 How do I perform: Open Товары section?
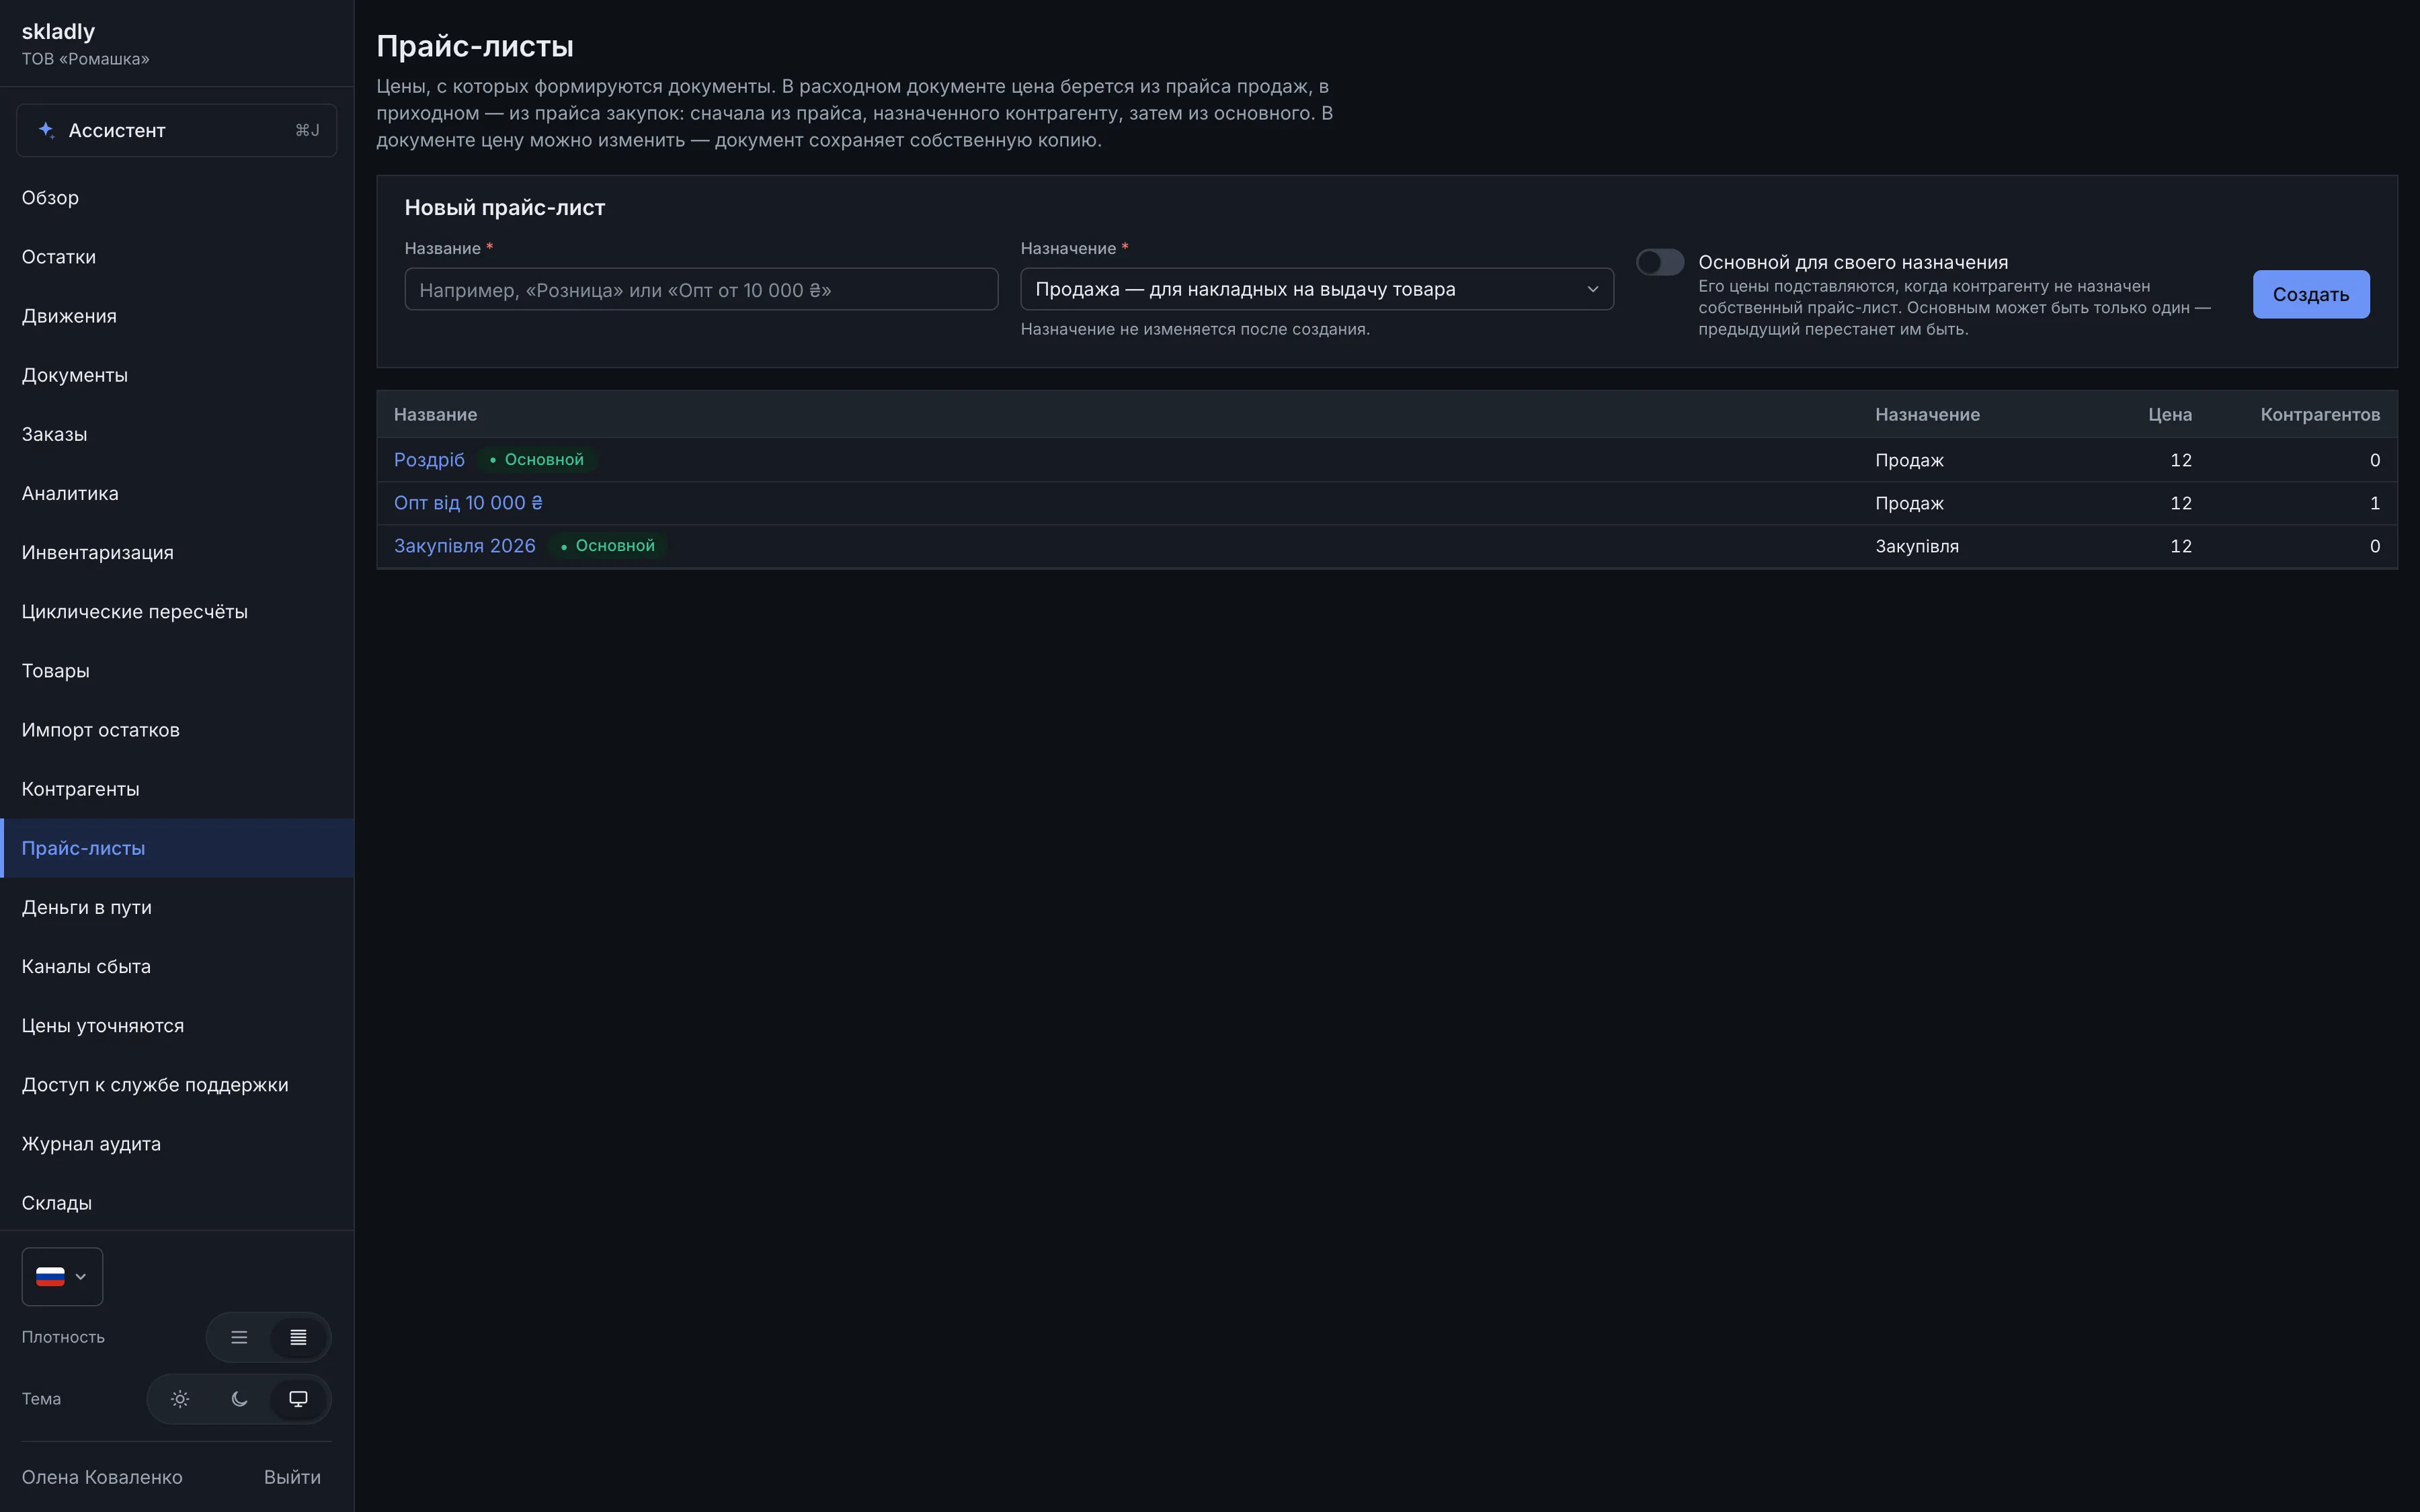pyautogui.click(x=177, y=670)
